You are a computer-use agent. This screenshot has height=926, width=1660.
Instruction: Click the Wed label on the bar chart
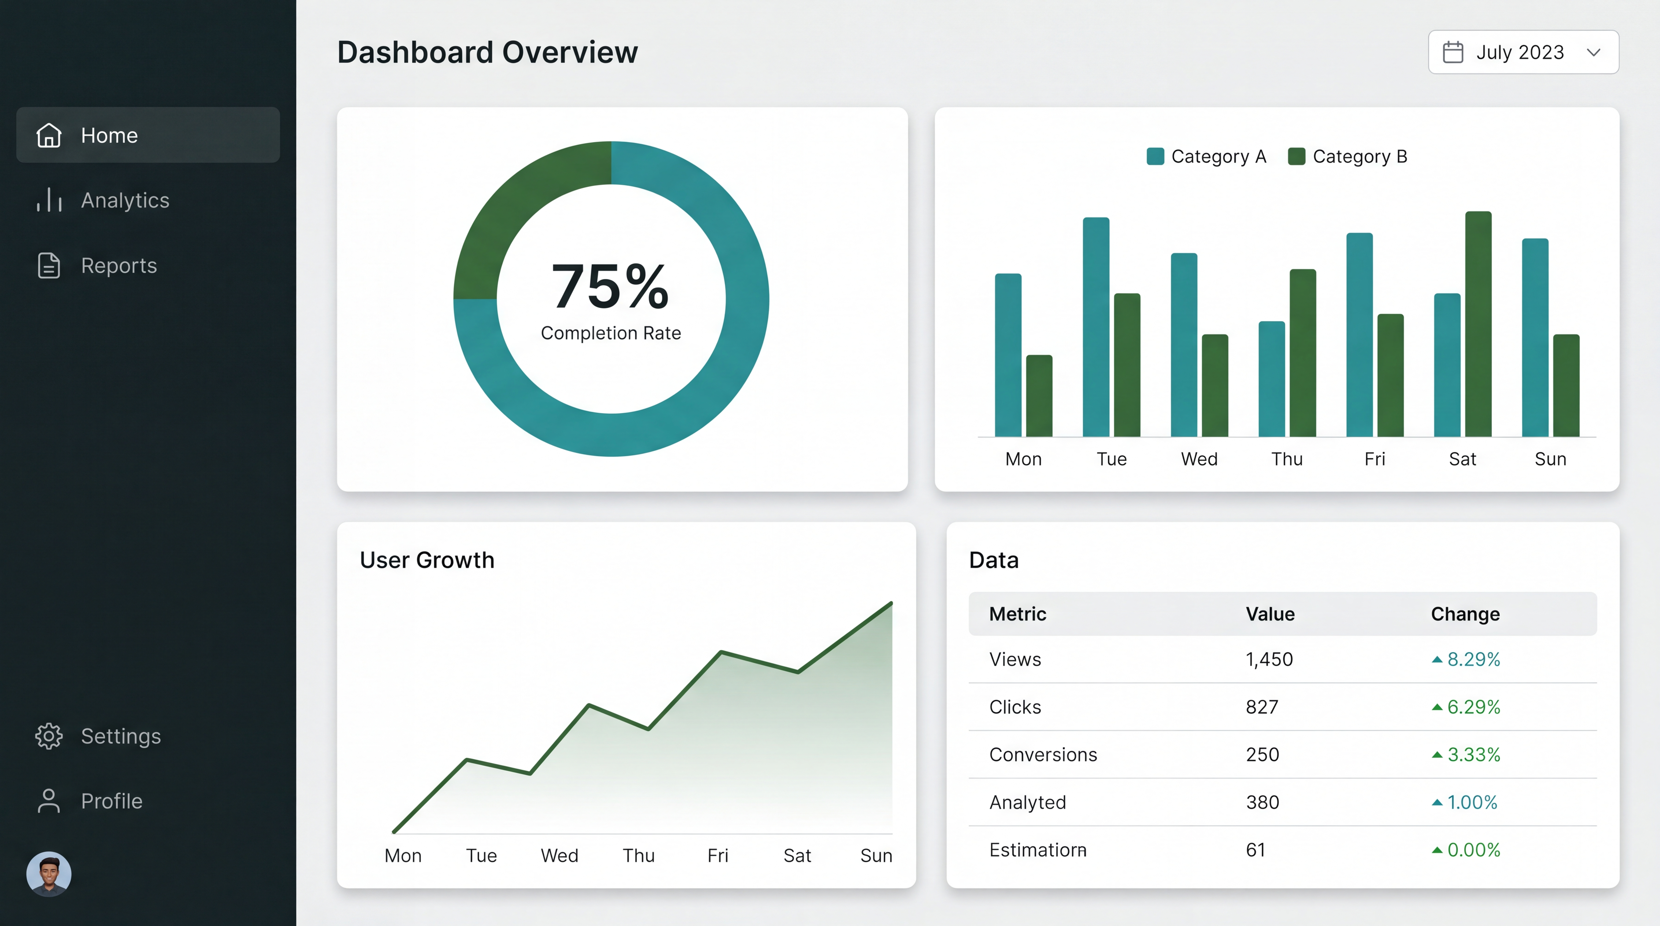pyautogui.click(x=1199, y=459)
